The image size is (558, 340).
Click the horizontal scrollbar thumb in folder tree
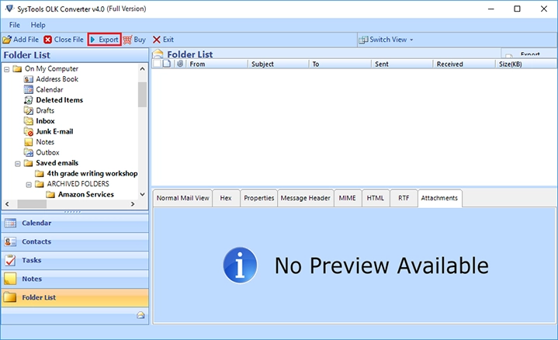click(x=32, y=204)
